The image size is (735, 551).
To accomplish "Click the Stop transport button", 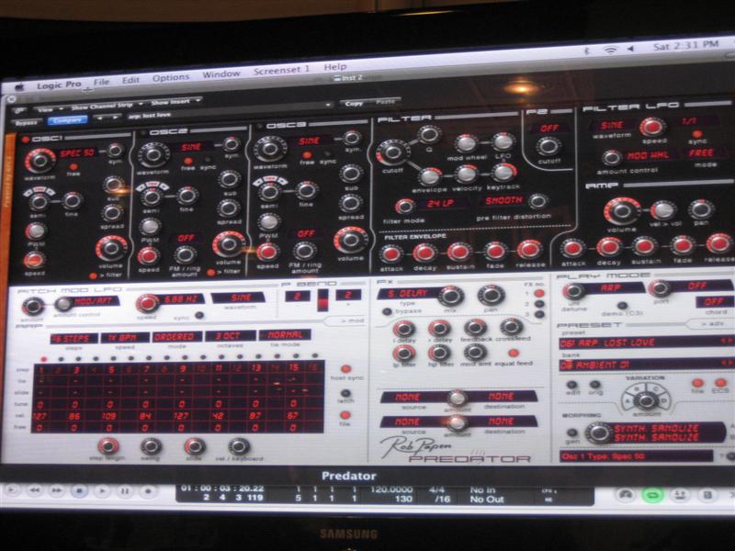I will pos(79,491).
